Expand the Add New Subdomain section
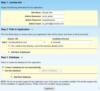This screenshot has width=100, height=91. point(19,52)
